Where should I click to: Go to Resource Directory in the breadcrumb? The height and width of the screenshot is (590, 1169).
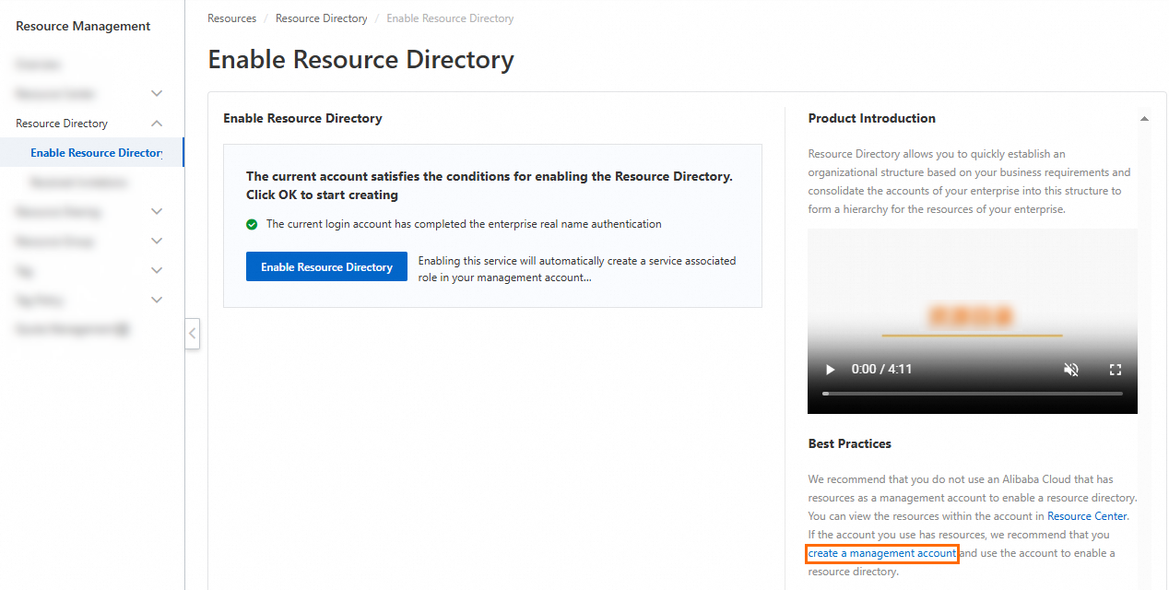pos(321,18)
